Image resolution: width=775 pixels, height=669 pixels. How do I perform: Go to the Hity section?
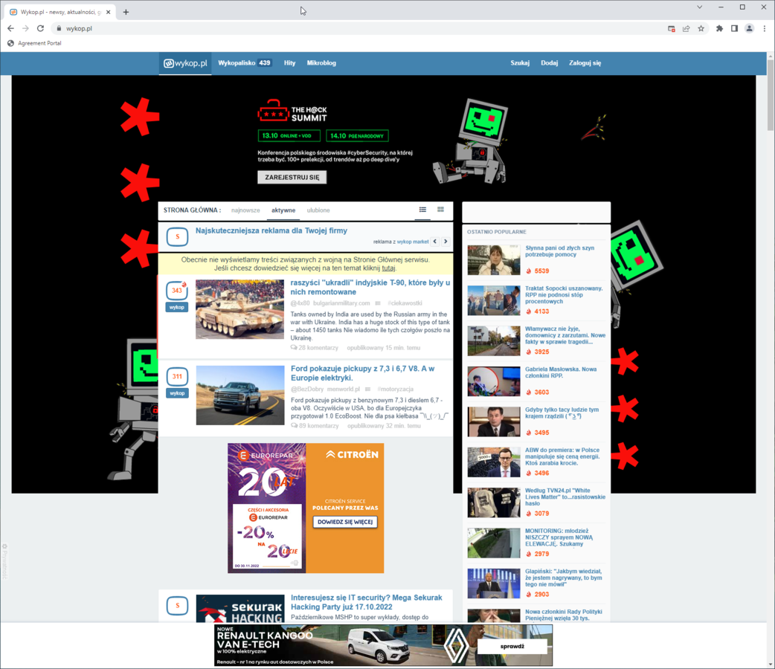click(x=289, y=63)
